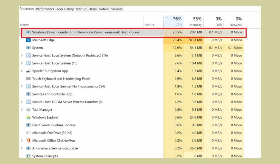Expand Service Host: Local Service (No Impersonation)
Image resolution: width=280 pixels, height=164 pixels.
(22, 86)
